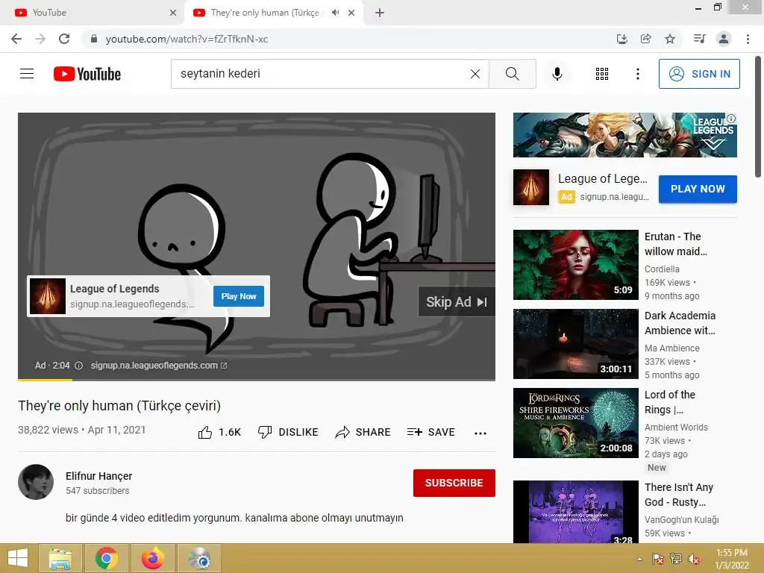The width and height of the screenshot is (764, 573).
Task: Click the Ambient Worlds channel name
Action: 676,428
